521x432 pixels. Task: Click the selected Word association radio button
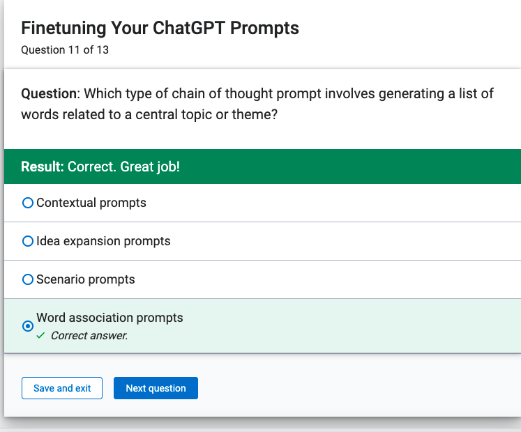[x=28, y=326]
